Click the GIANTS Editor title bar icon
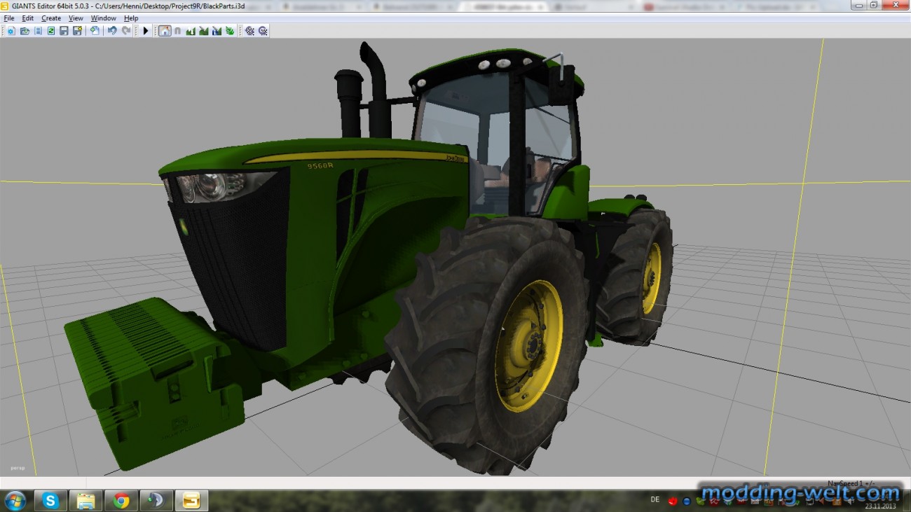 [6, 5]
